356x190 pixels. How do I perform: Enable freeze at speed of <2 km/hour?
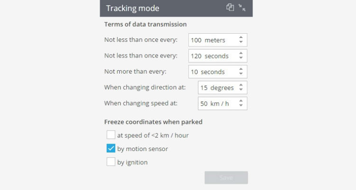(x=111, y=135)
